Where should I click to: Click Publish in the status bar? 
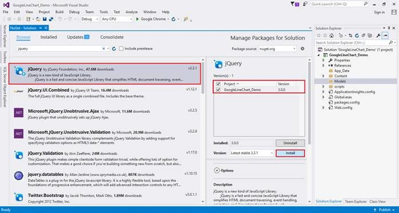click(385, 210)
